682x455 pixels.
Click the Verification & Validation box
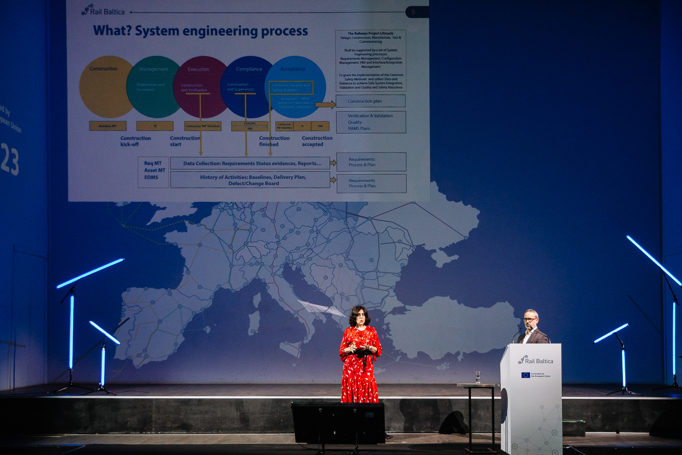(x=371, y=122)
